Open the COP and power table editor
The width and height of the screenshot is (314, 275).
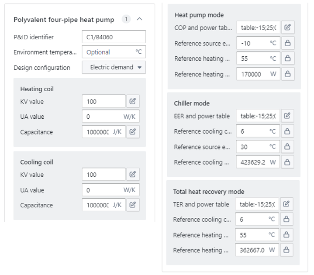(287, 27)
